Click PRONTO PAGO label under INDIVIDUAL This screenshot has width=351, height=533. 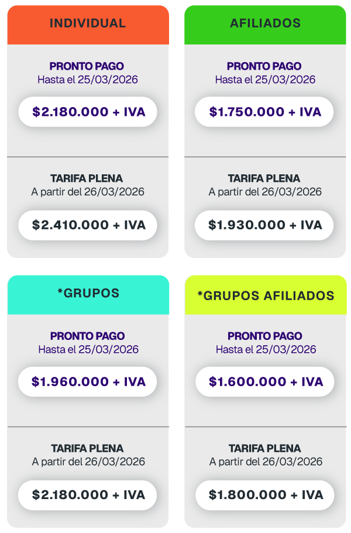click(x=87, y=66)
